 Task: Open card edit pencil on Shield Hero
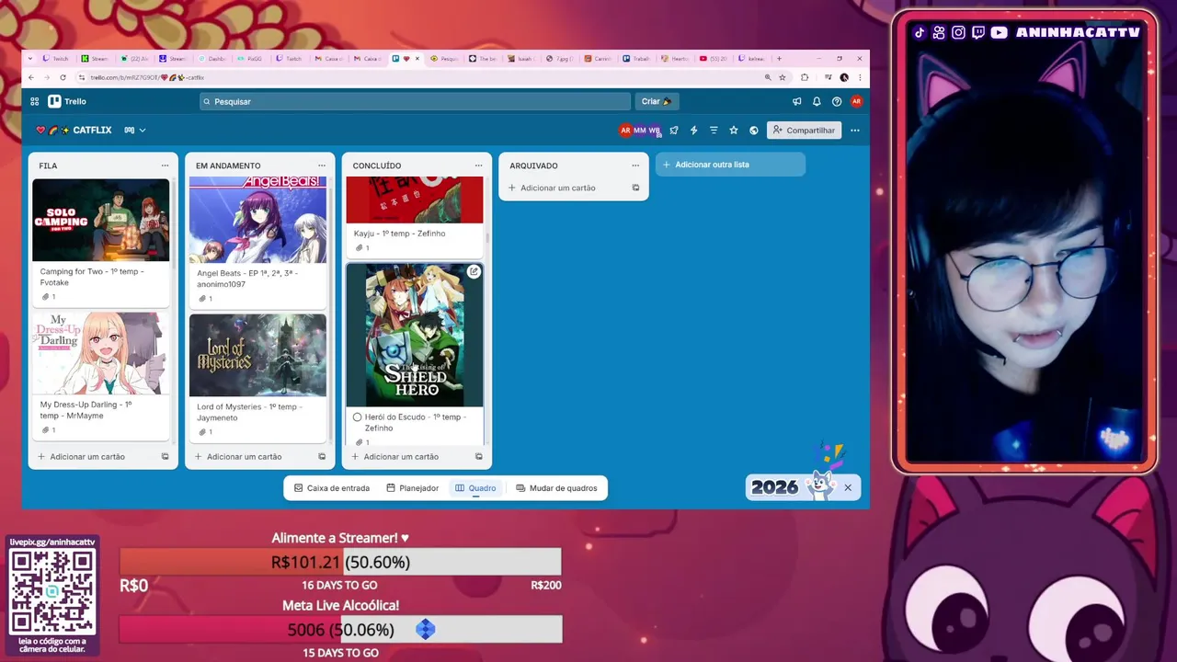[474, 271]
